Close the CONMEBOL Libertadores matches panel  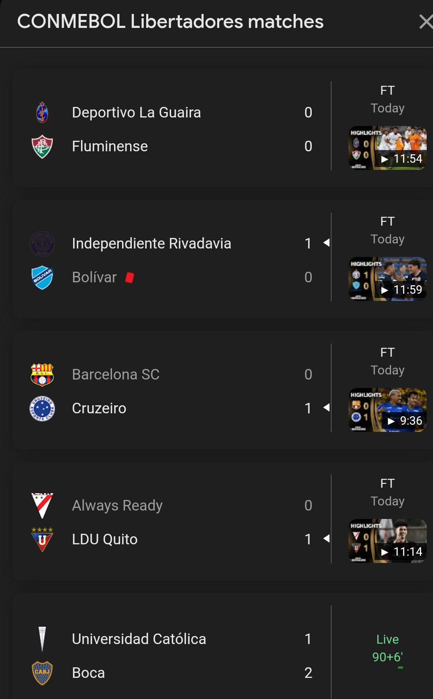pos(425,22)
